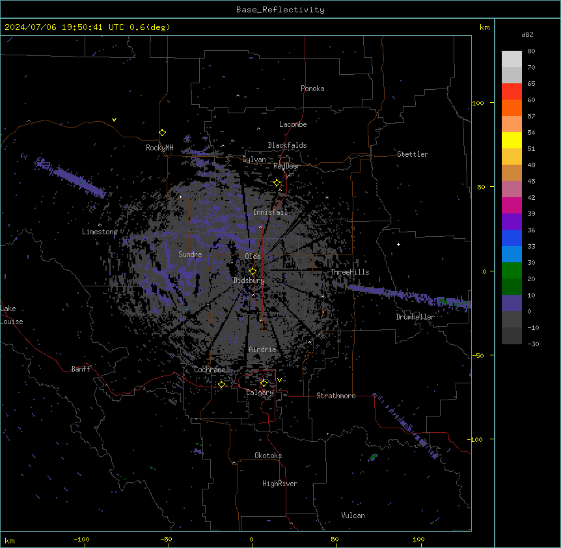Click the 39 dBZ purple swatch
This screenshot has width=561, height=548.
[x=512, y=222]
